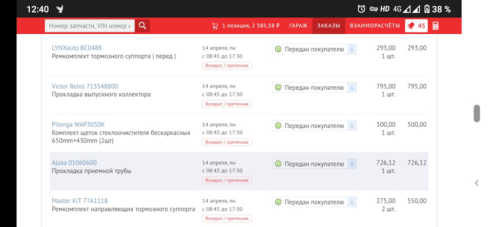Viewport: 492px width, 227px height.
Task: Click info icon for Victor Reinz status
Action: coord(352,87)
